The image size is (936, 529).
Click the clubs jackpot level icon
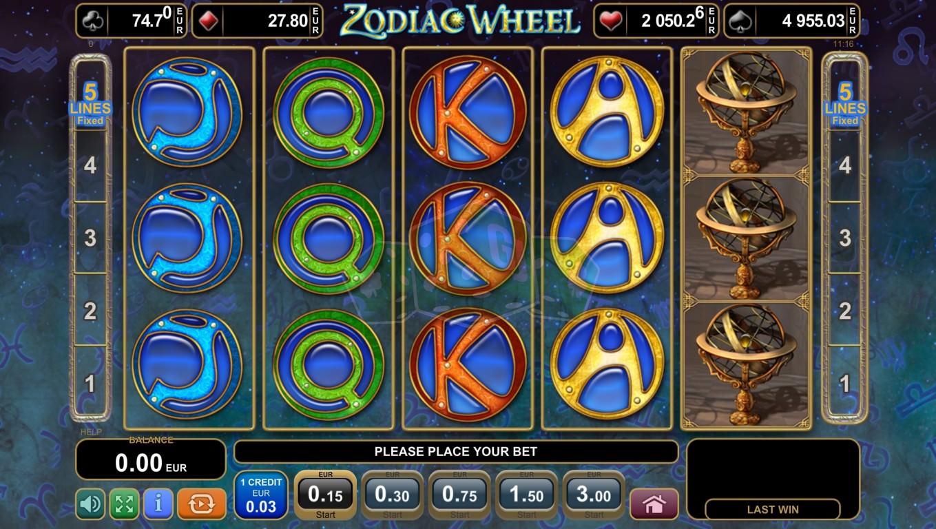[x=92, y=20]
